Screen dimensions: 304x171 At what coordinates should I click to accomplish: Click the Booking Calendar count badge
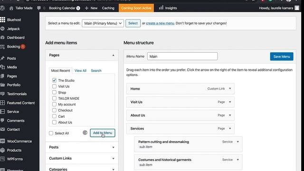[x=78, y=8]
